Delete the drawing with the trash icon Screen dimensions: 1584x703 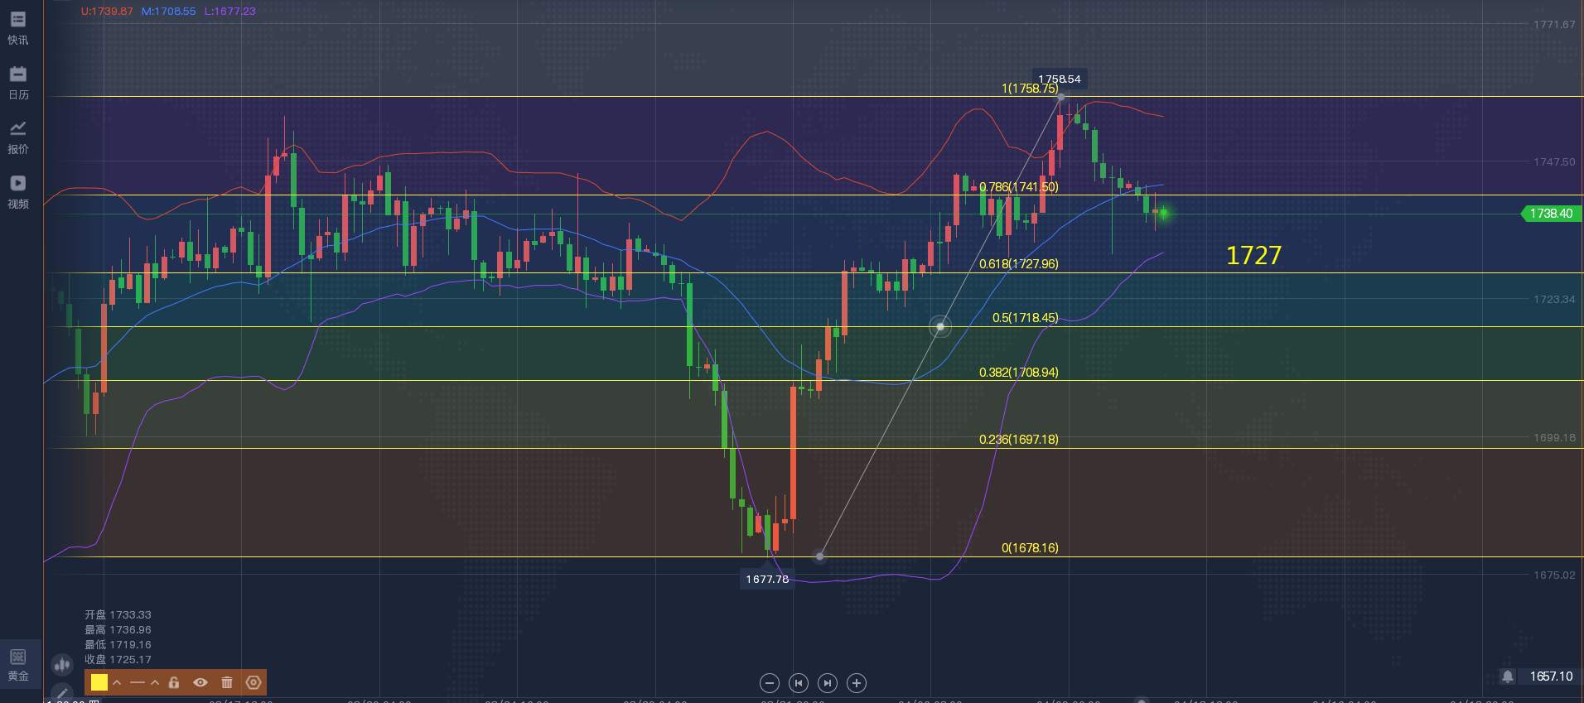pyautogui.click(x=227, y=682)
